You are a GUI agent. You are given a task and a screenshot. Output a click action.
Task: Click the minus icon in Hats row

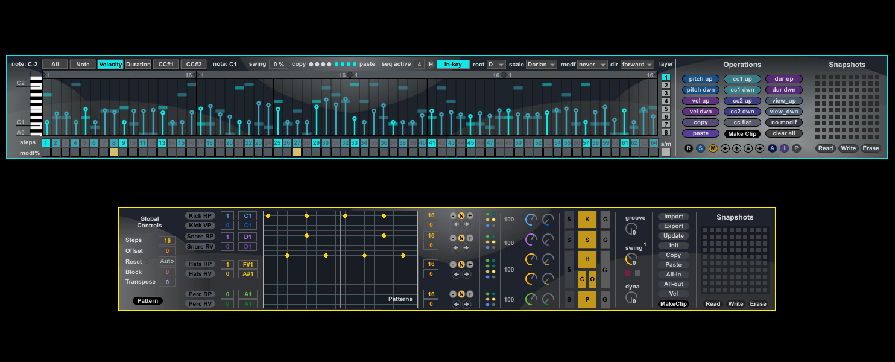tap(453, 264)
